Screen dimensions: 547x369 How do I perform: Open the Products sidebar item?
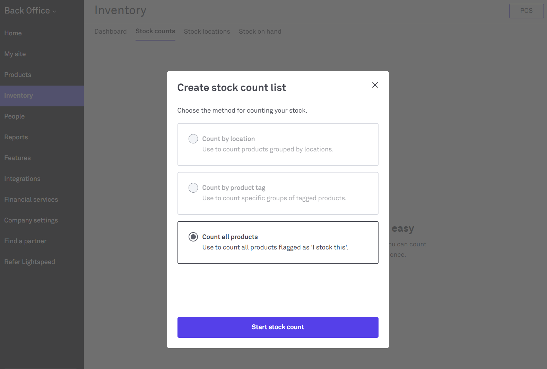pyautogui.click(x=18, y=75)
